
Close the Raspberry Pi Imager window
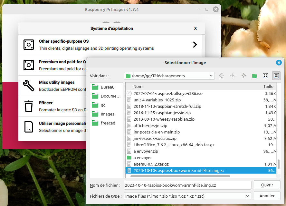click(215, 9)
